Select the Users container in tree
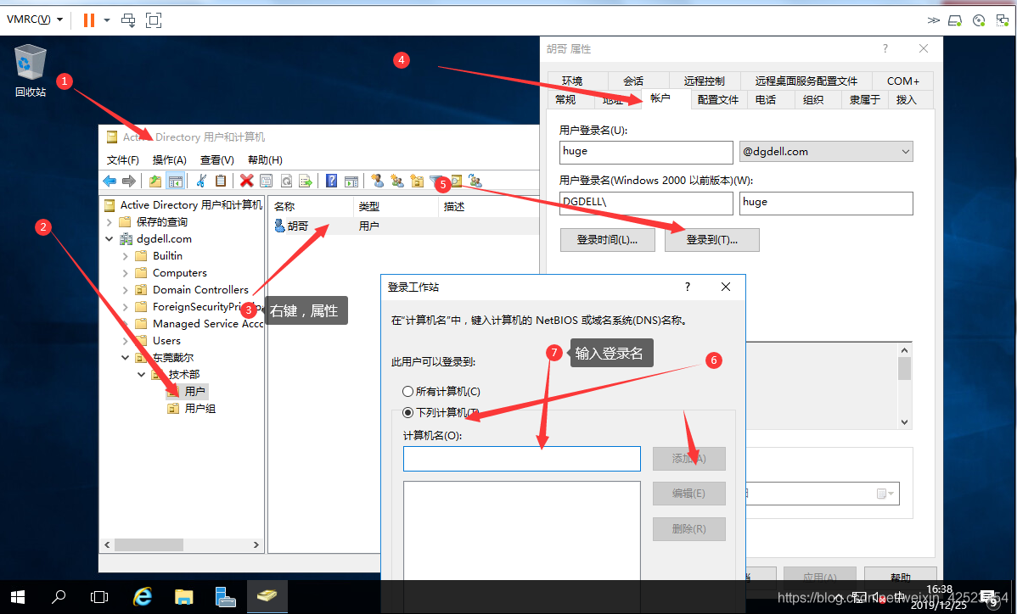1017x614 pixels. click(x=166, y=341)
